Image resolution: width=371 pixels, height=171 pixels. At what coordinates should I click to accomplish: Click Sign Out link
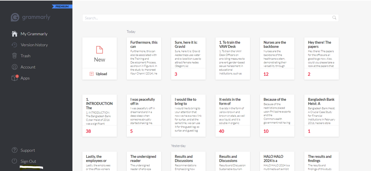[28, 161]
